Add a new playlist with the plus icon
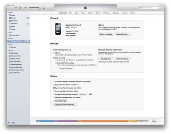 coord(9,122)
